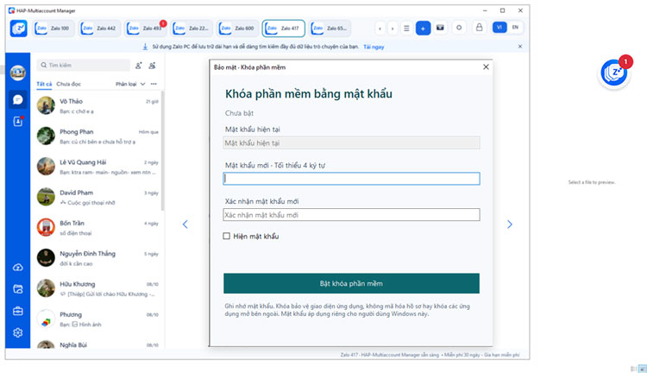This screenshot has height=373, width=647.
Task: Click next slide right arrow
Action: [x=510, y=224]
